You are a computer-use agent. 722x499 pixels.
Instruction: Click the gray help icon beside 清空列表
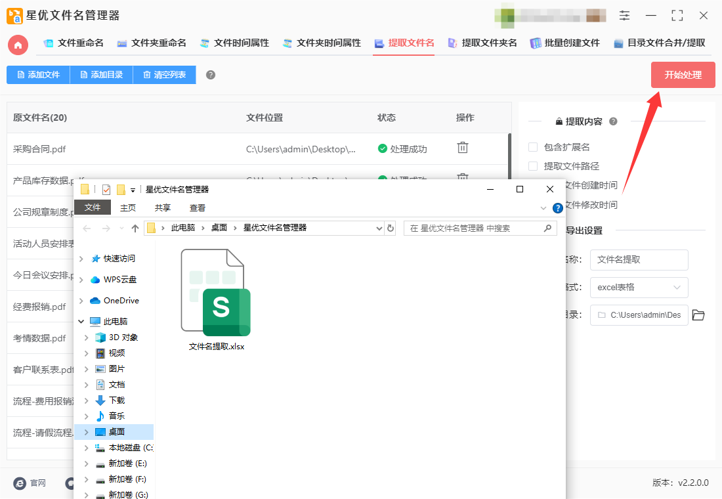[x=211, y=75]
